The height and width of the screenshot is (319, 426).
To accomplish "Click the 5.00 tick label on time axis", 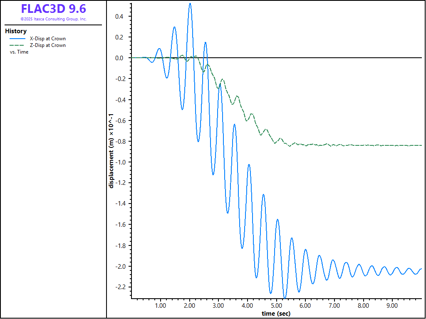I will pos(276,306).
